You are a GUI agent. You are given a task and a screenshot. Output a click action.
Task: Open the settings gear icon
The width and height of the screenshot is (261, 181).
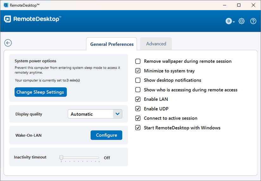click(242, 21)
